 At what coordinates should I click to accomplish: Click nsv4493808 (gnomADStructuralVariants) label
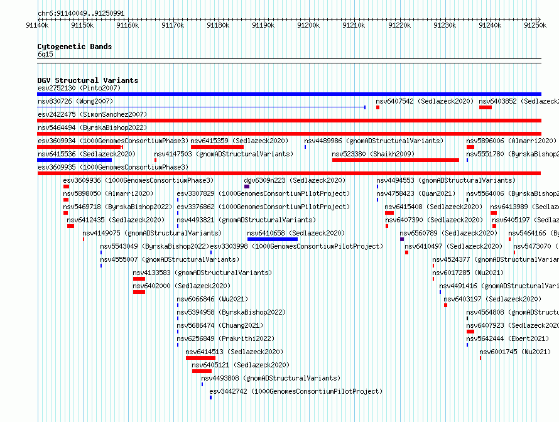[x=271, y=378]
